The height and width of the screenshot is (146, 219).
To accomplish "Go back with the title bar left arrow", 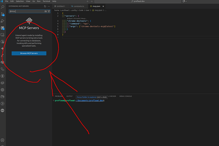I will [x=88, y=1].
